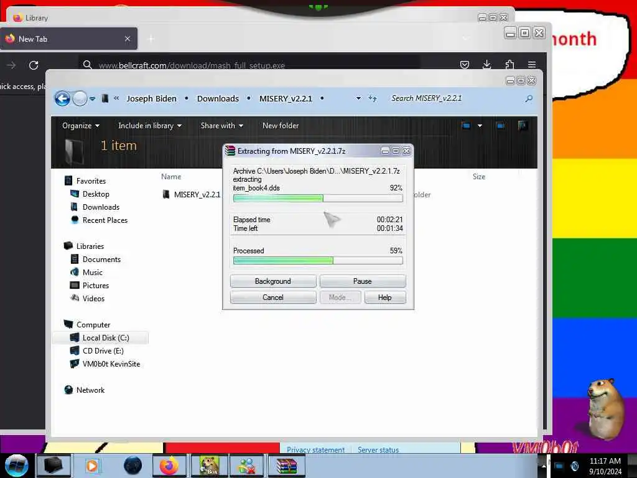Open Include in library menu
The height and width of the screenshot is (478, 637).
tap(150, 126)
